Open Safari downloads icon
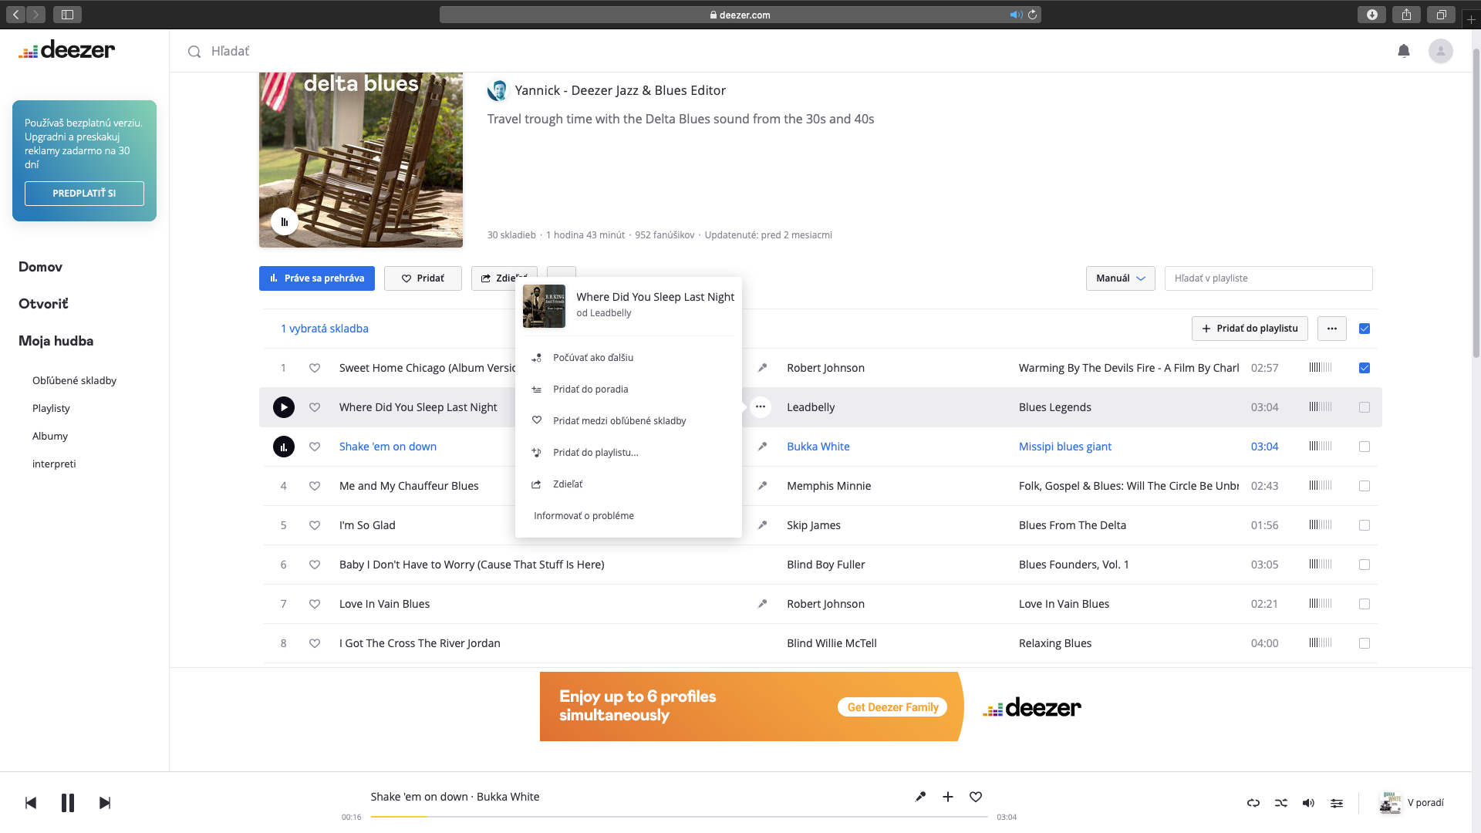 pos(1371,15)
